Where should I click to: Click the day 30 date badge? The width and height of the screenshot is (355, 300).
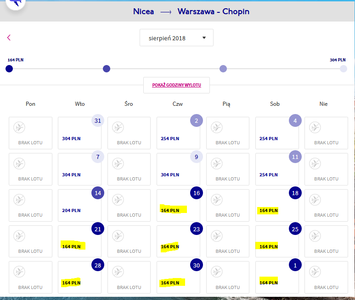[196, 265]
